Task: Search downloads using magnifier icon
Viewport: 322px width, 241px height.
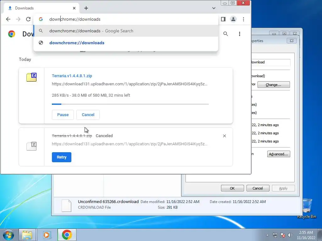Action: tap(225, 34)
